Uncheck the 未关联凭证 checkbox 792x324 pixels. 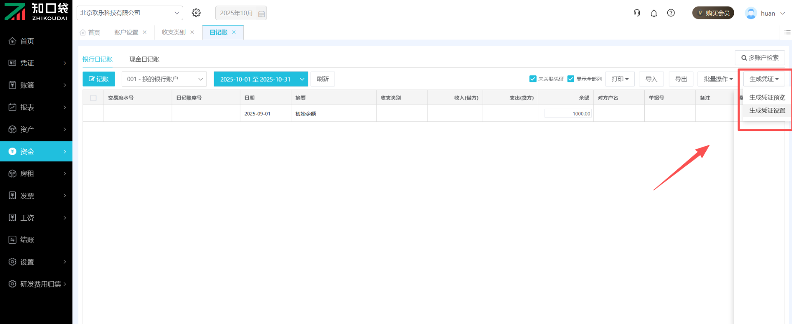[533, 79]
